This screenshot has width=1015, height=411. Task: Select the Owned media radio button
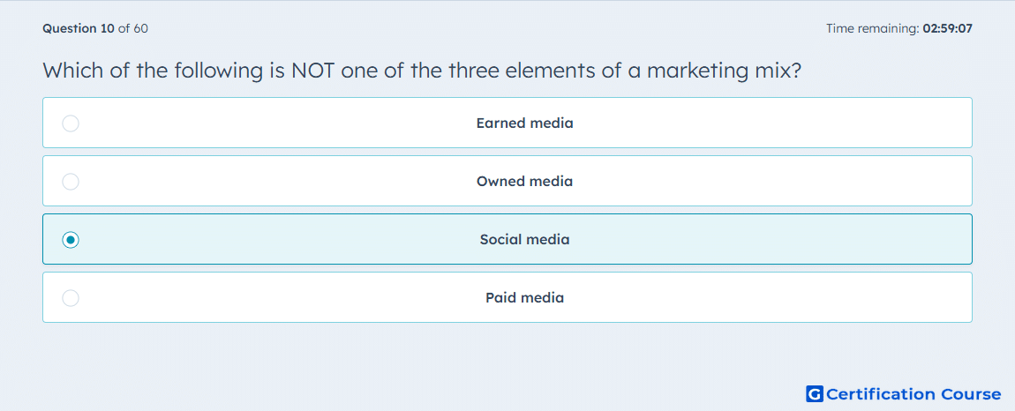point(71,181)
